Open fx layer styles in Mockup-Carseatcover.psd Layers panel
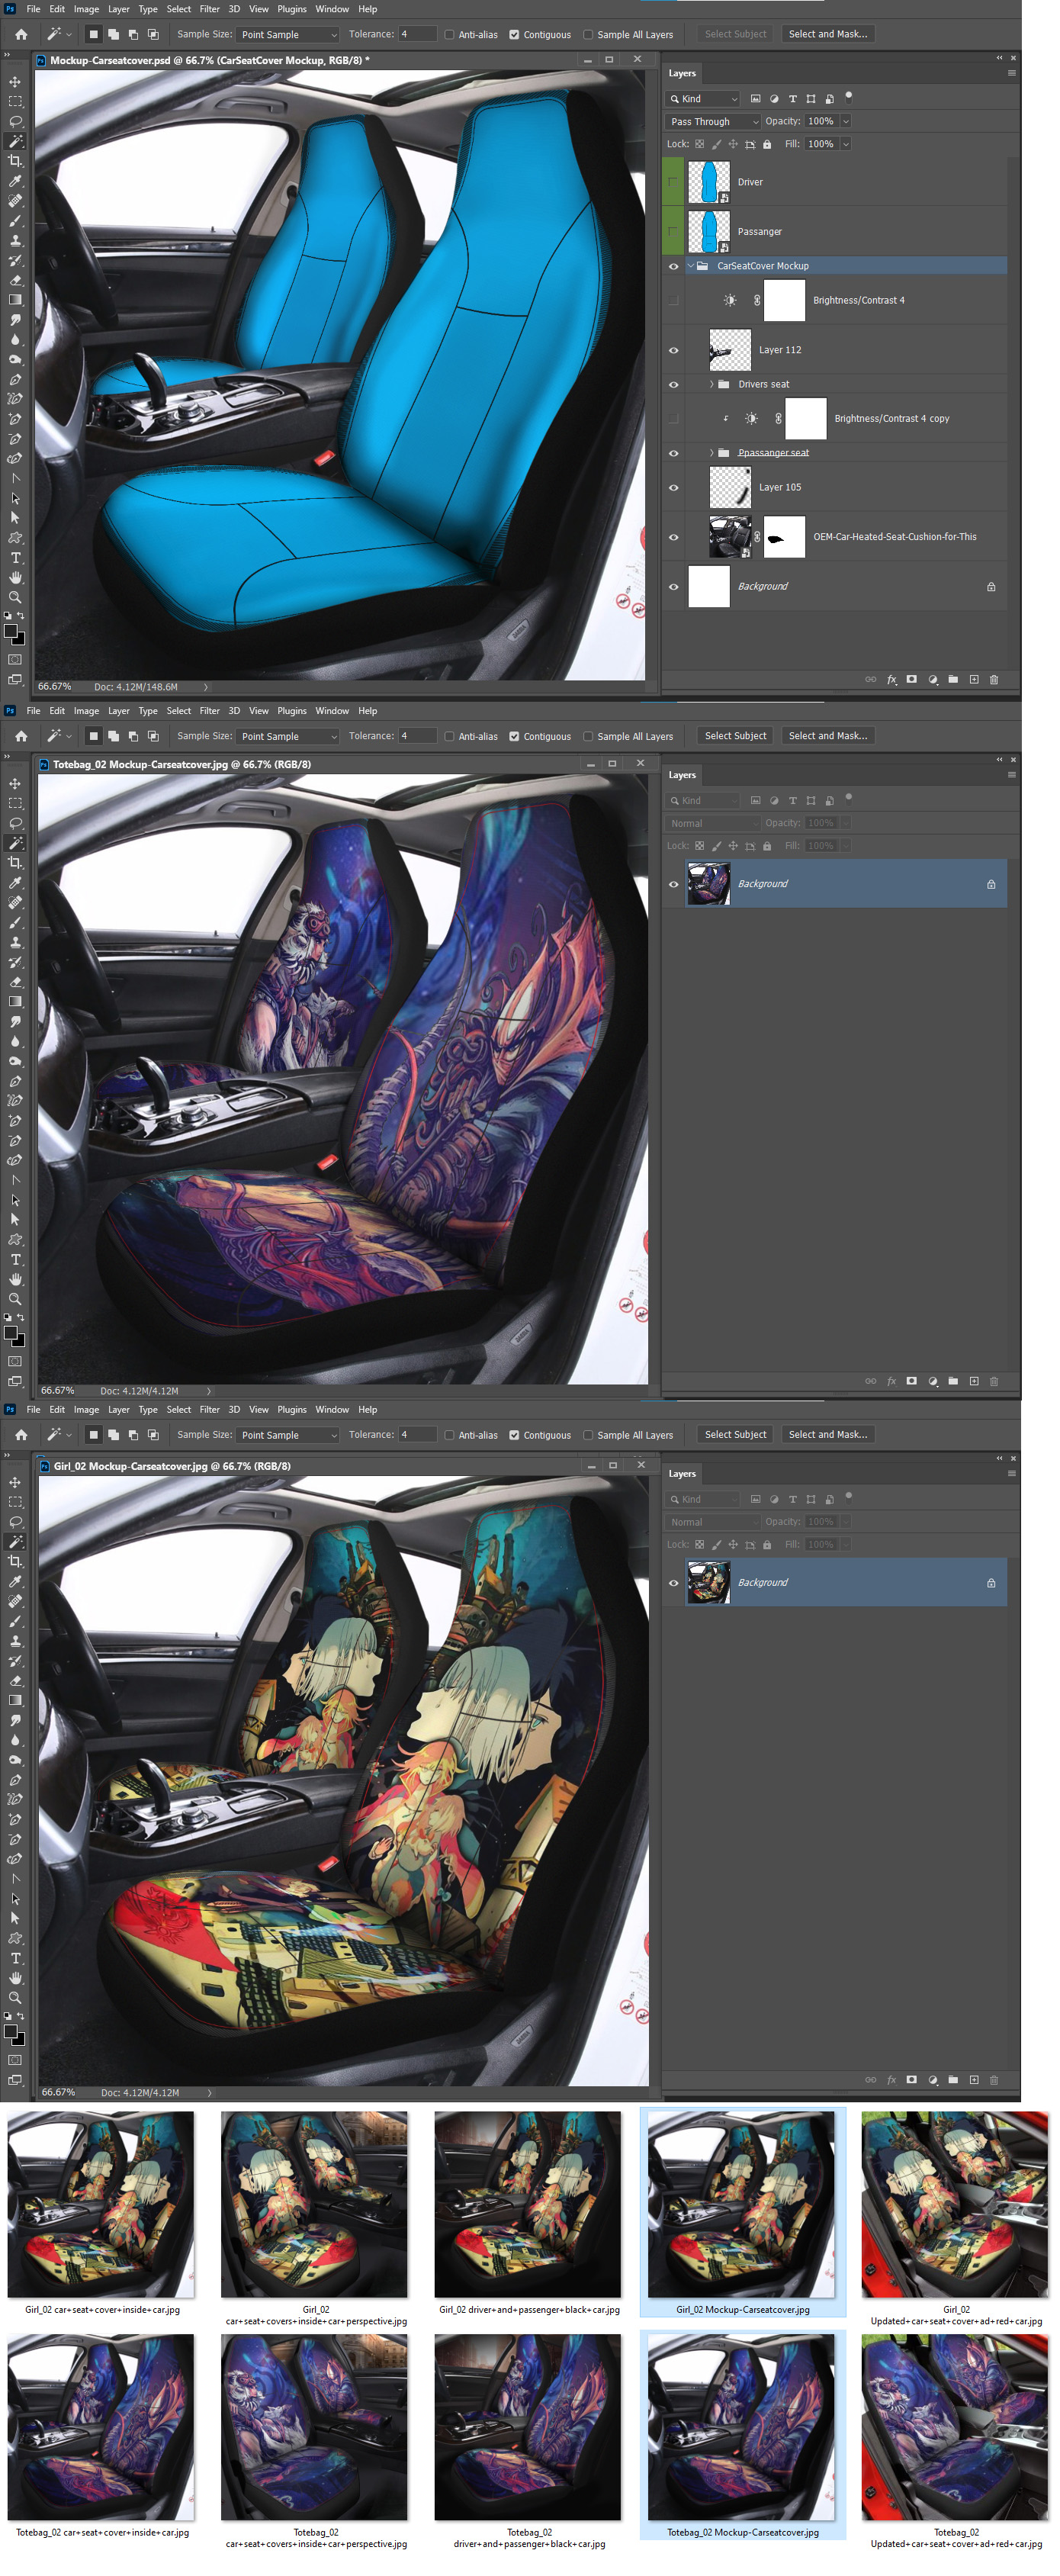1060x2576 pixels. click(891, 680)
